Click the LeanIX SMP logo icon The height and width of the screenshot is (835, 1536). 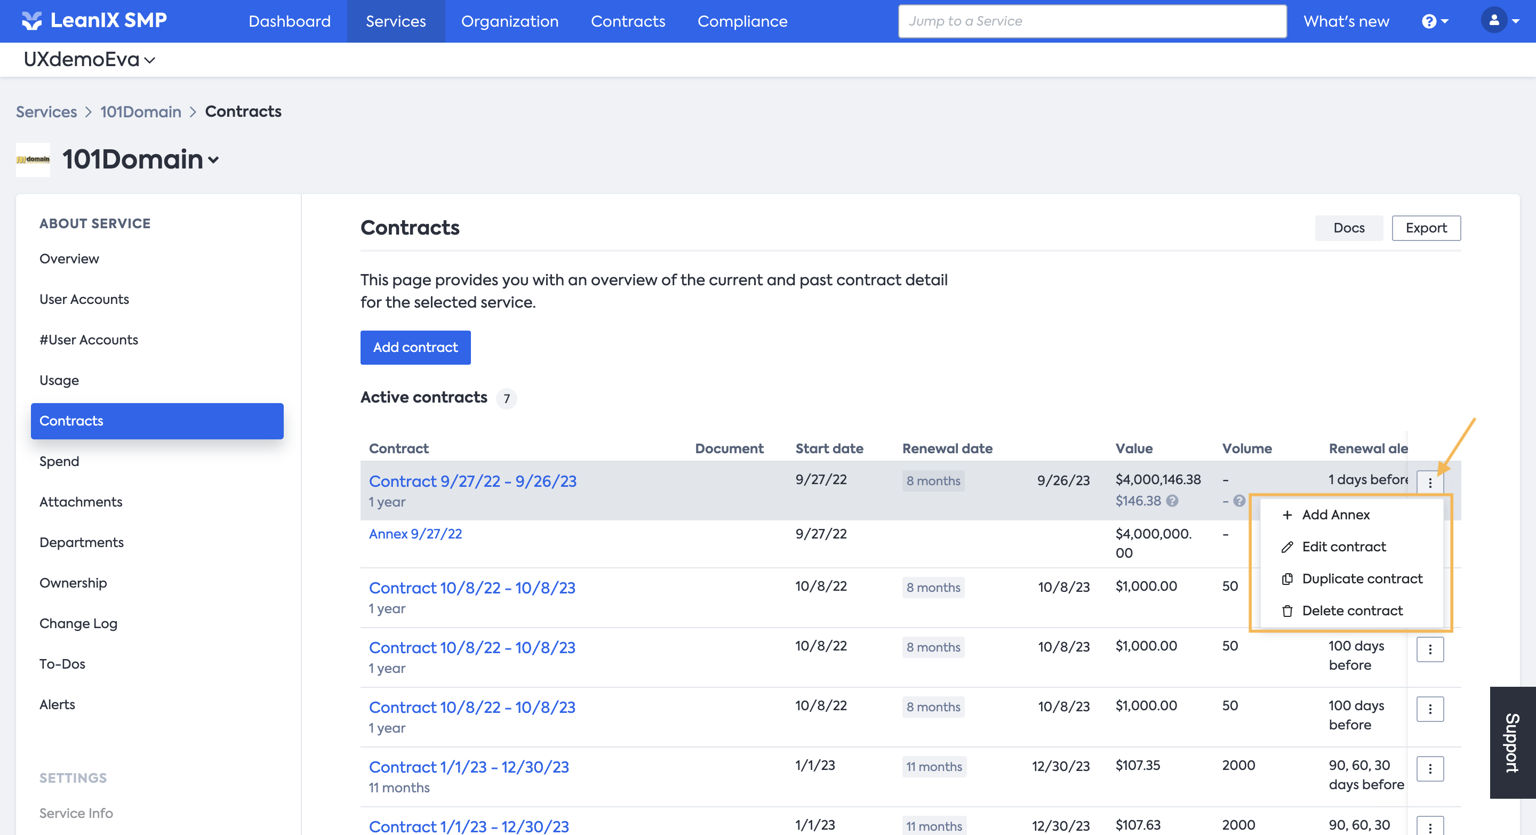point(31,21)
